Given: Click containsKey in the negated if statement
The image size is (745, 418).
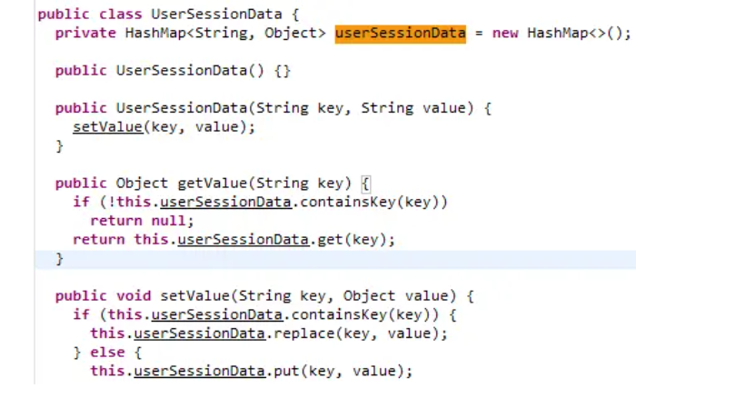Looking at the screenshot, I should 348,203.
